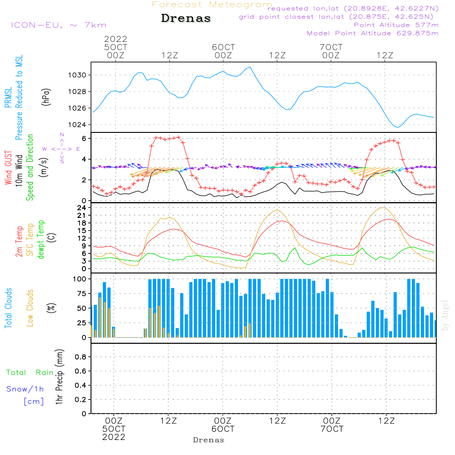Viewport: 455px width, 455px height.
Task: Click the red Wind GUST label
Action: tap(8, 169)
